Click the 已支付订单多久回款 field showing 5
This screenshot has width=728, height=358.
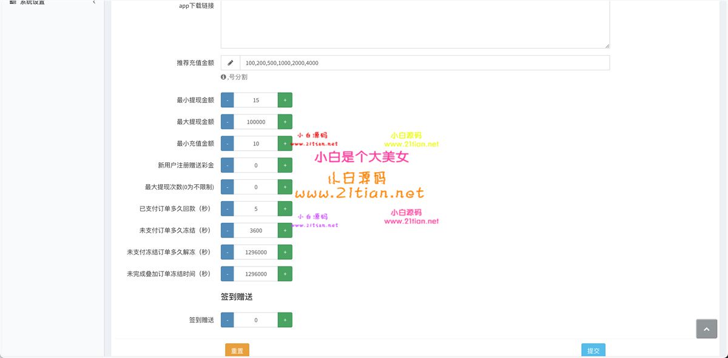pos(256,208)
